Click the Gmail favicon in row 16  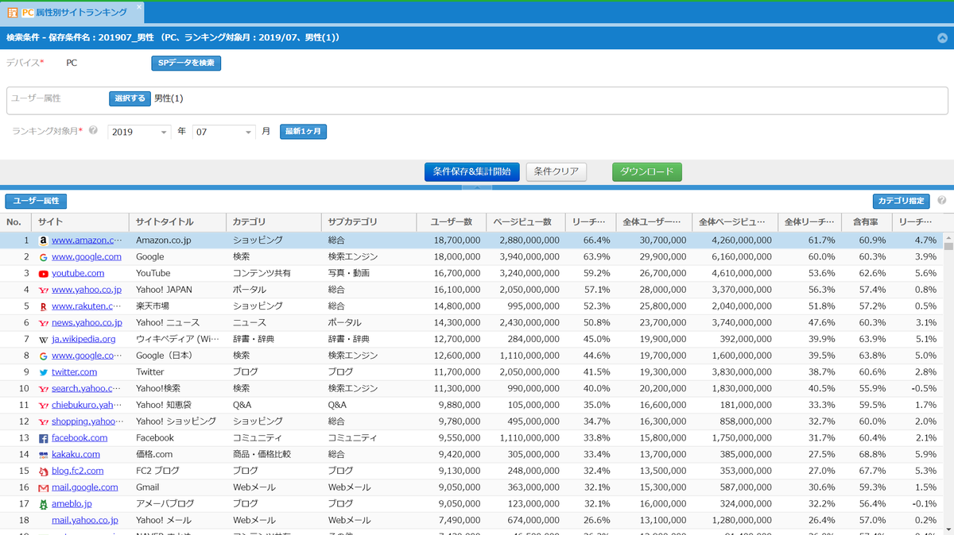[x=44, y=488]
